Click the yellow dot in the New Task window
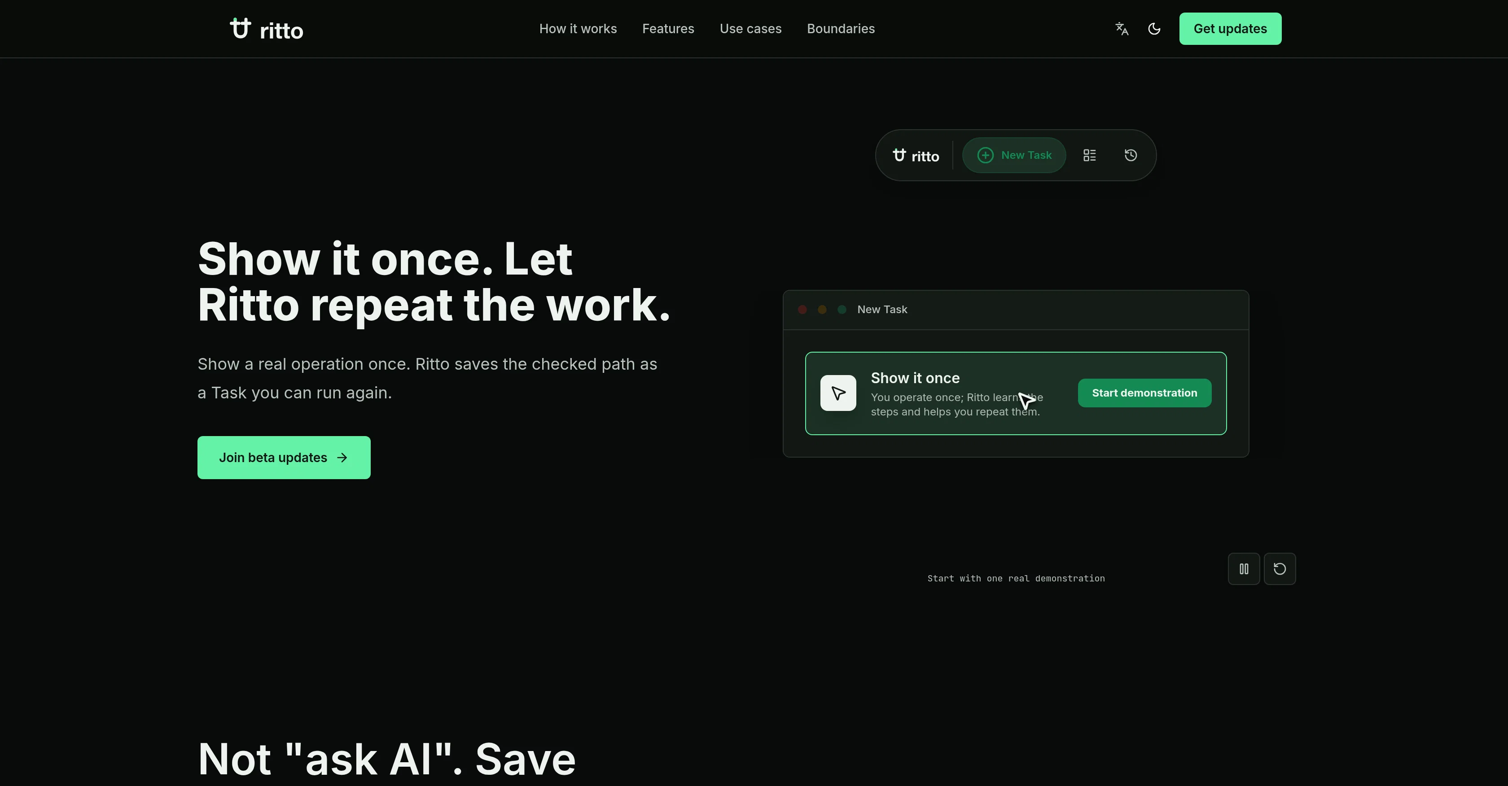The image size is (1508, 786). point(822,310)
